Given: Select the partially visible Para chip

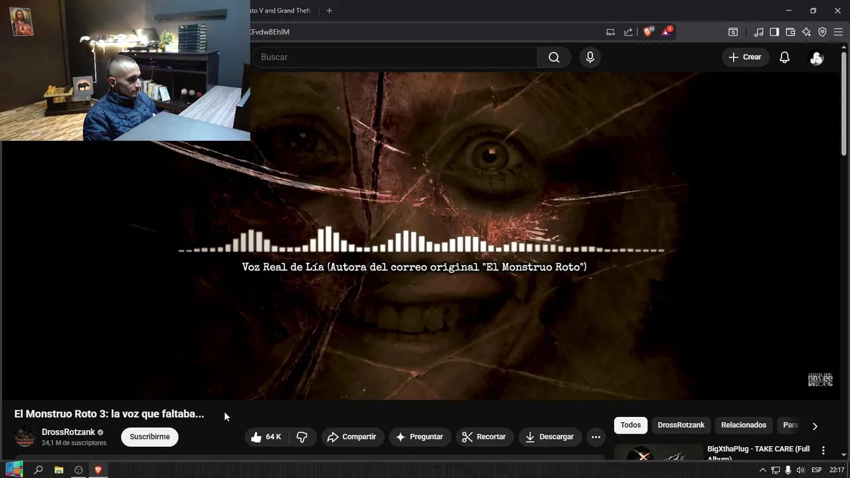Looking at the screenshot, I should point(790,425).
